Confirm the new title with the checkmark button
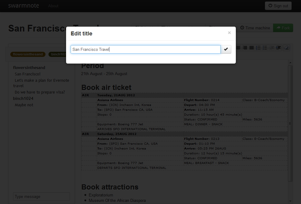This screenshot has height=204, width=301. tap(226, 49)
